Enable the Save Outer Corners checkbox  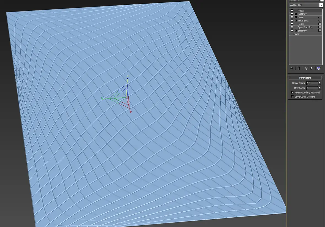tap(292, 97)
